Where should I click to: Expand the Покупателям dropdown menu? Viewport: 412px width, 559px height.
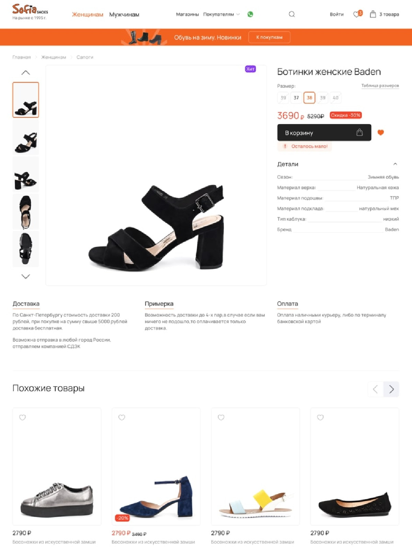click(221, 14)
